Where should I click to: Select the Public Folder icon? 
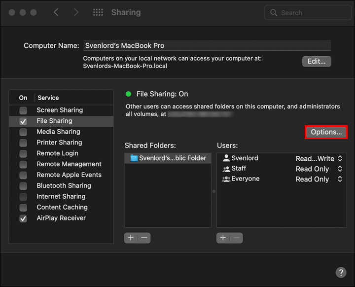[x=134, y=158]
